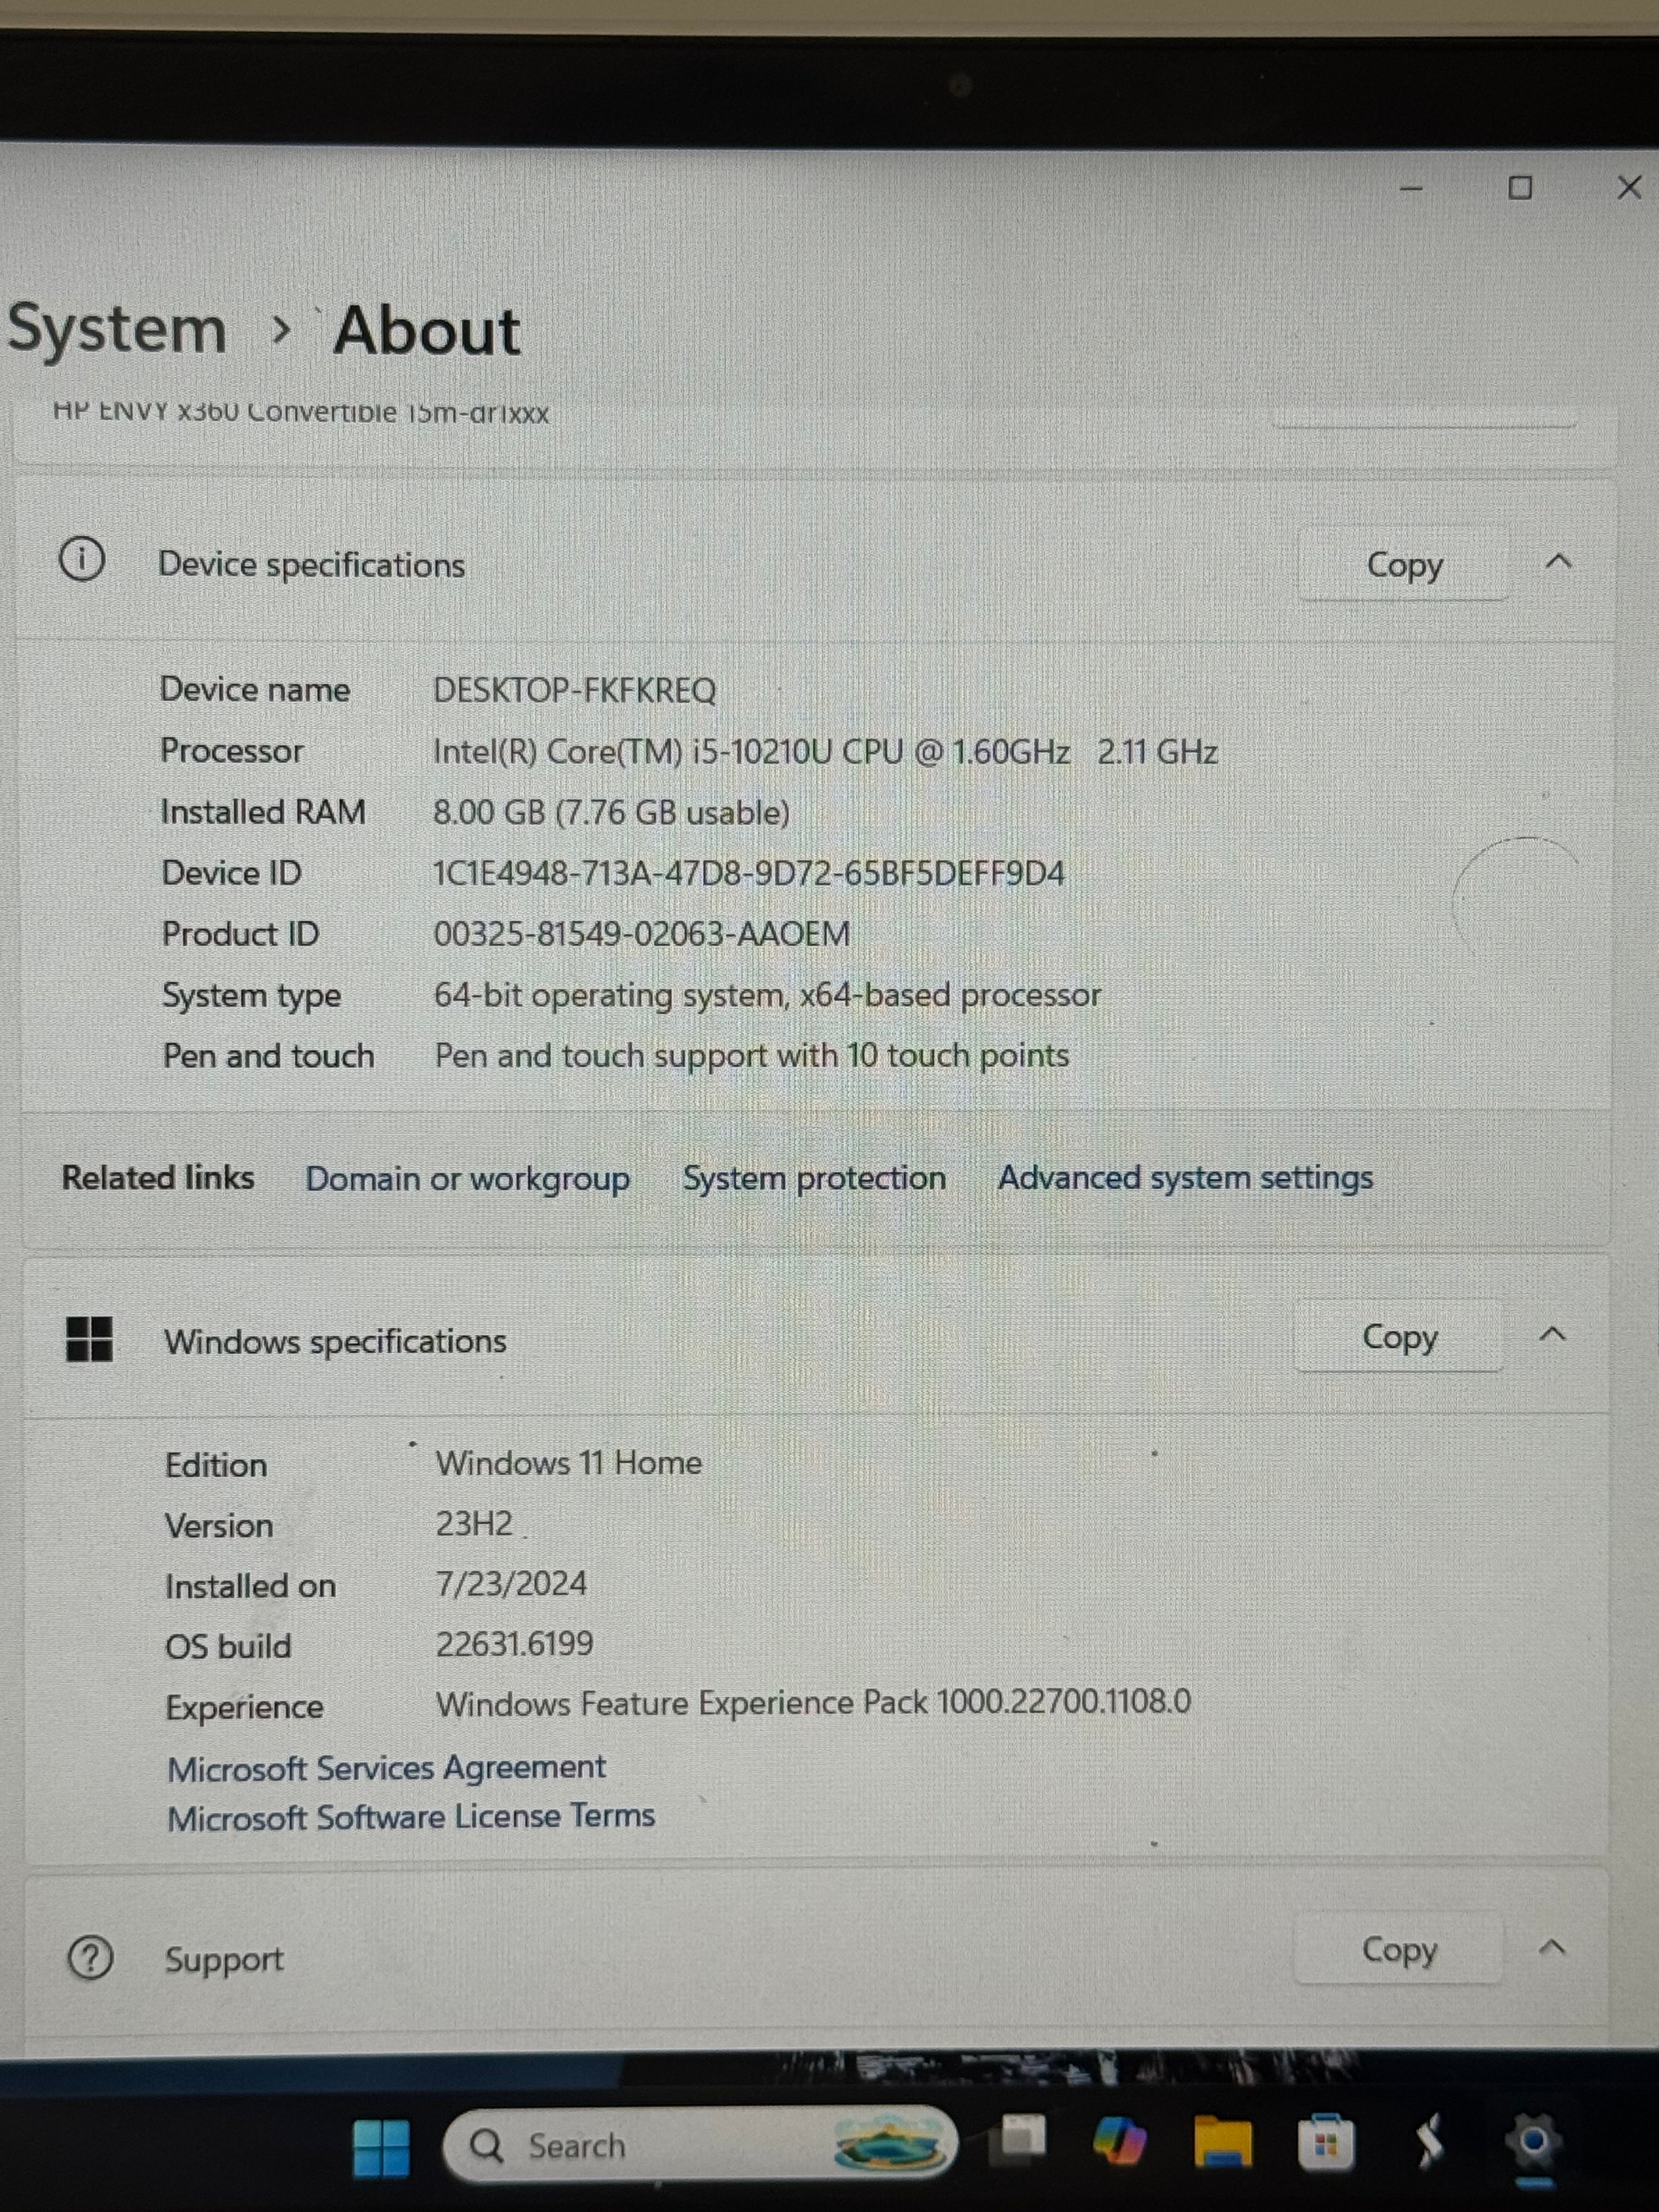Open Microsoft Store from the taskbar
Viewport: 1659px width, 2212px height.
[1326, 2143]
